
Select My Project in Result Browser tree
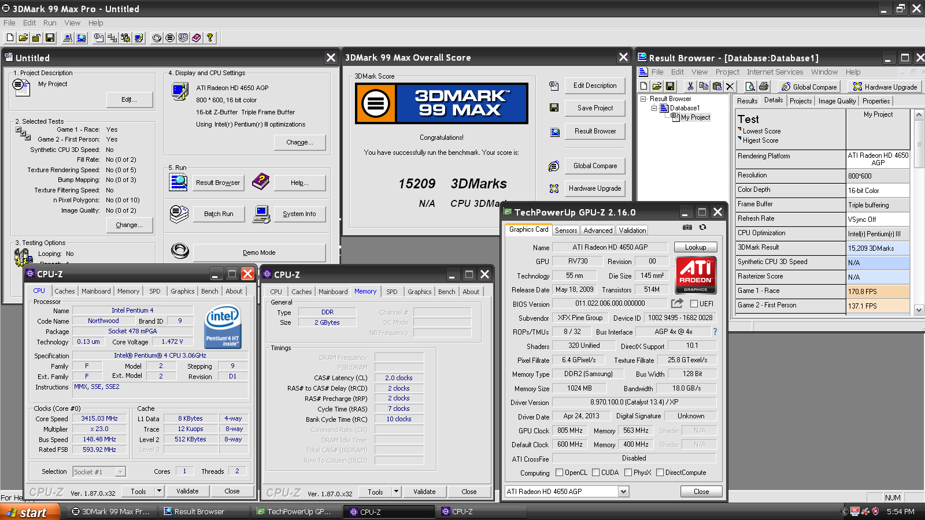tap(695, 117)
